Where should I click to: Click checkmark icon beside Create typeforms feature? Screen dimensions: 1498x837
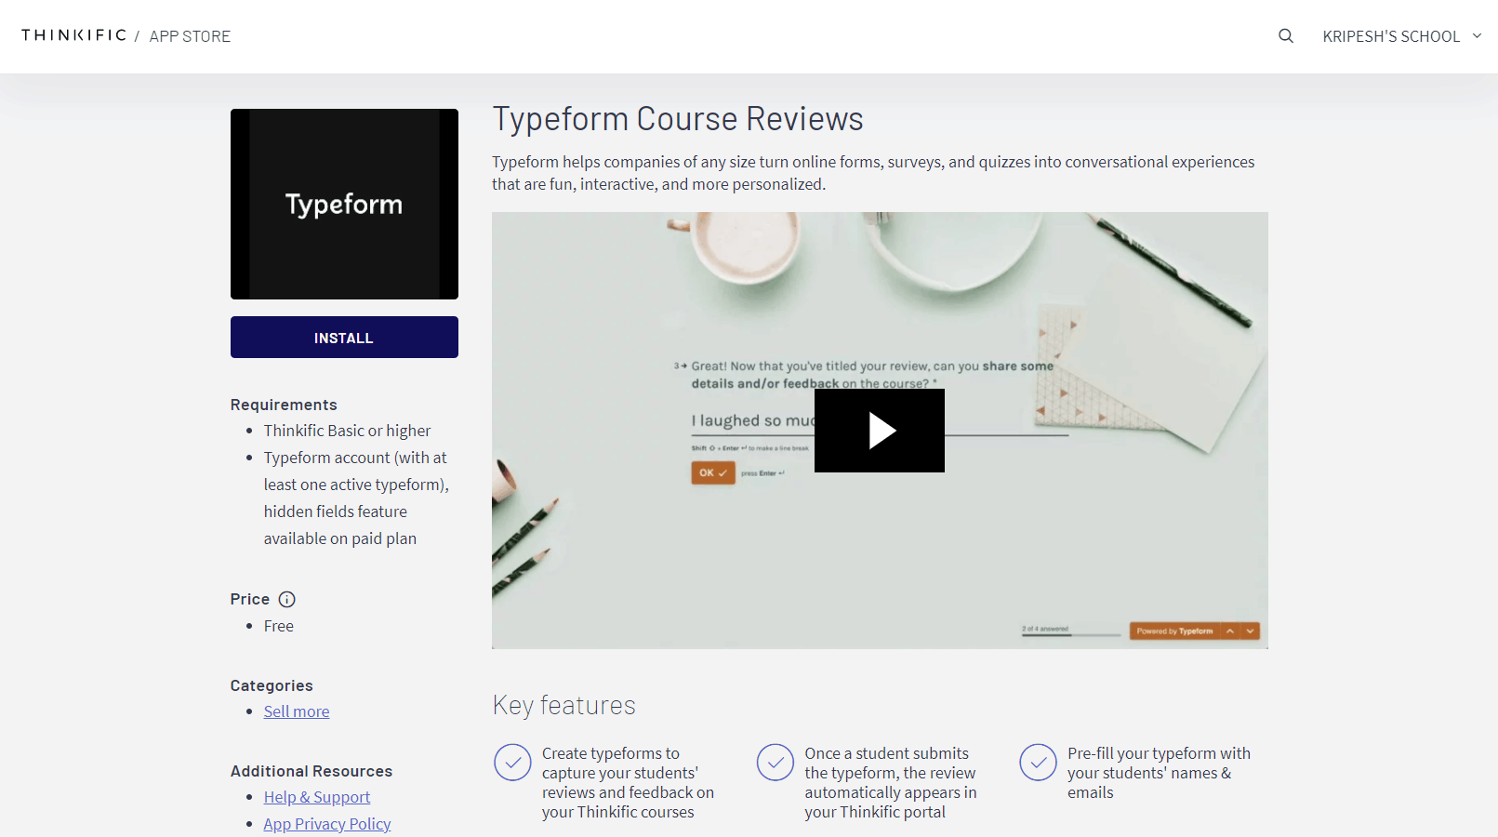pyautogui.click(x=512, y=763)
